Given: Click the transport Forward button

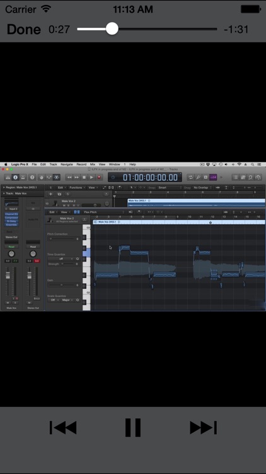Looking at the screenshot, I should coord(77,178).
